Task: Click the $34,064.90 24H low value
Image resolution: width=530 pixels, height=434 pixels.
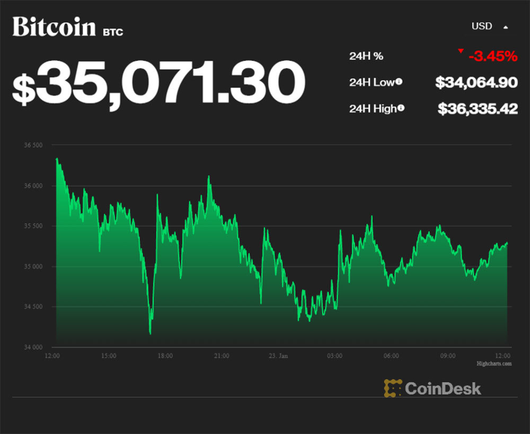Action: pos(476,82)
